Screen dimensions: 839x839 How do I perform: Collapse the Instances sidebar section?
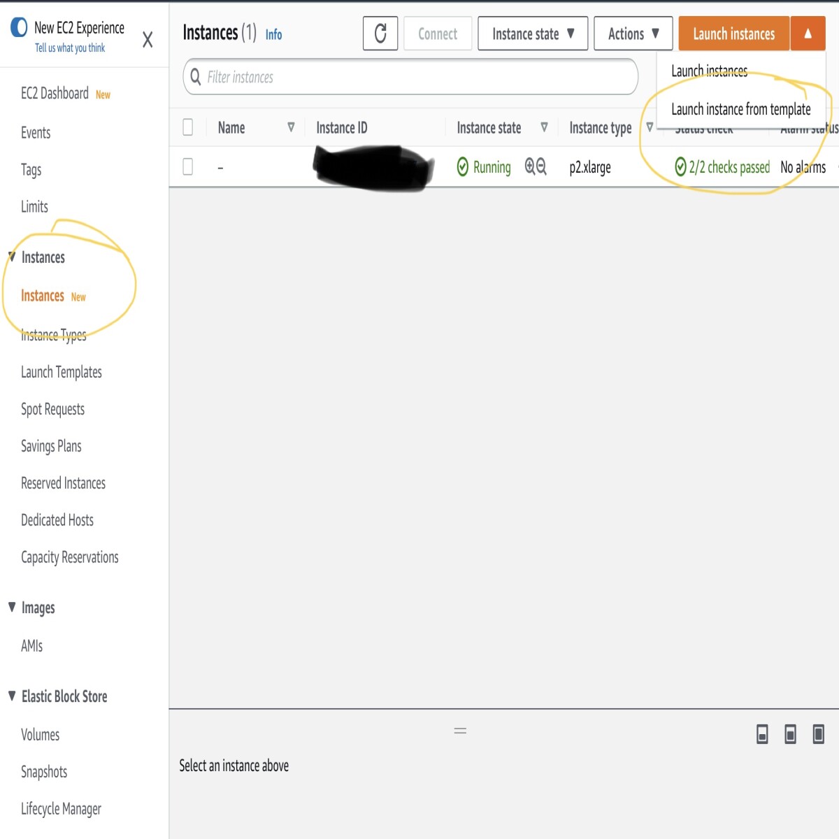[x=12, y=257]
